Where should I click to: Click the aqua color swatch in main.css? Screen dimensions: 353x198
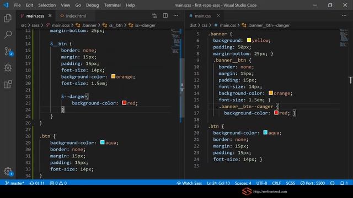click(x=265, y=133)
